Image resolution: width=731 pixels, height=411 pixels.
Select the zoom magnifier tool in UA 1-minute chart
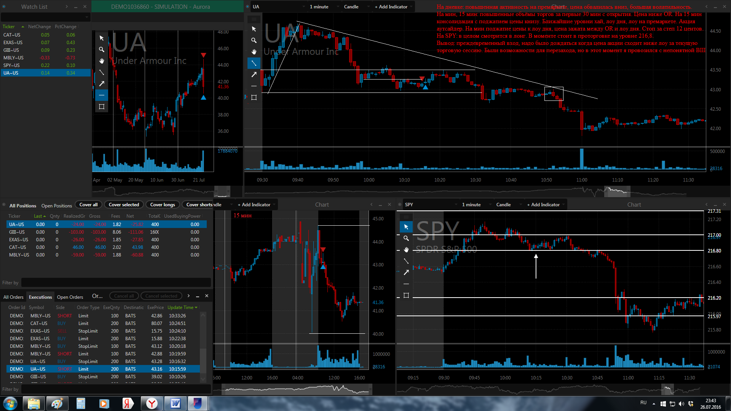click(254, 40)
